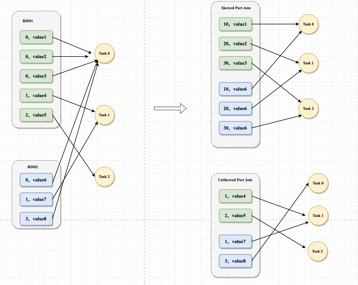Select the '1, value4' node inside RDD1
Screen dimensions: 358x285
tap(36, 95)
